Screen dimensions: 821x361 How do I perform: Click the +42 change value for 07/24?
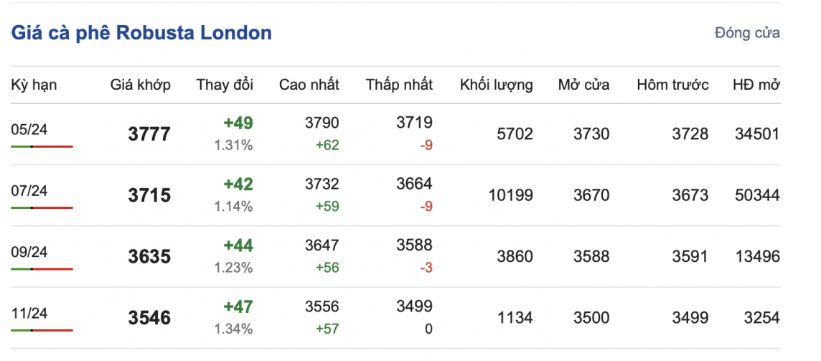(238, 184)
